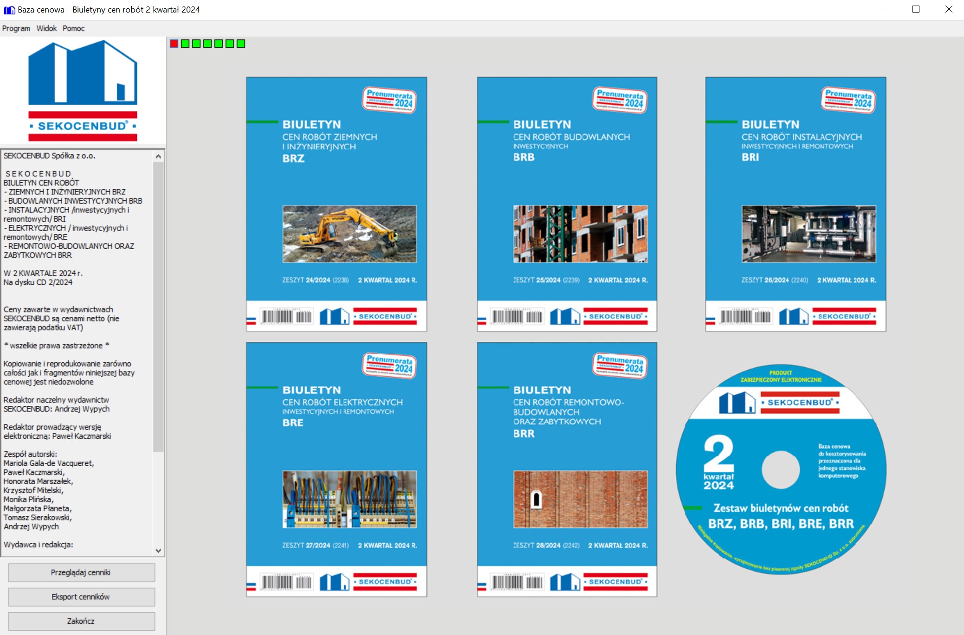964x635 pixels.
Task: Click 'ZESZYT 25/2024' text on BRB cover
Action: [537, 280]
